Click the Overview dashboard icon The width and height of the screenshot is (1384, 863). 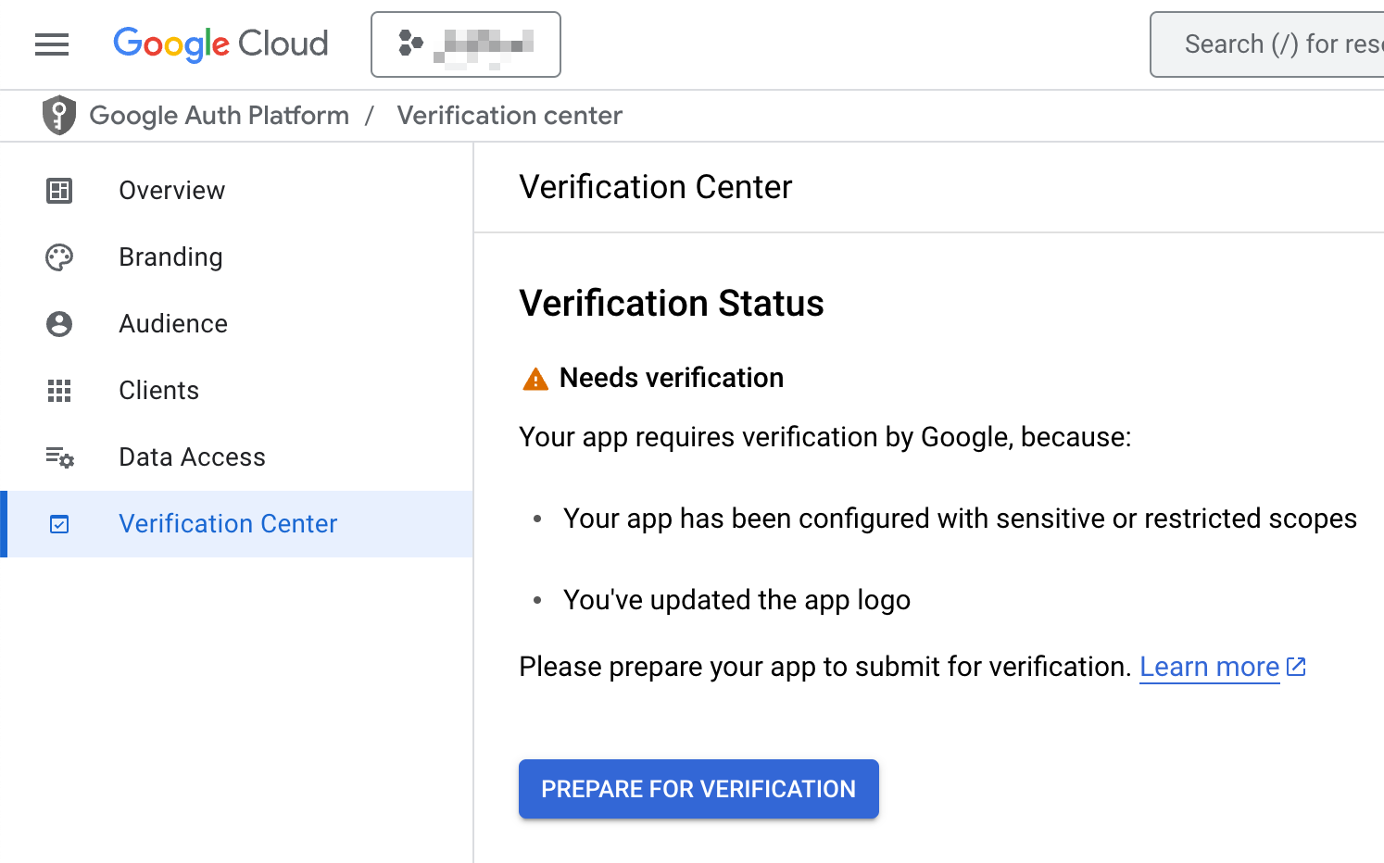point(59,191)
